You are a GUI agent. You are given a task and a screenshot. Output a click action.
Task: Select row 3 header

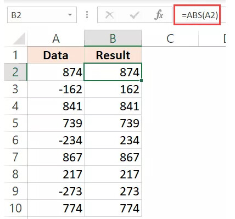point(15,89)
